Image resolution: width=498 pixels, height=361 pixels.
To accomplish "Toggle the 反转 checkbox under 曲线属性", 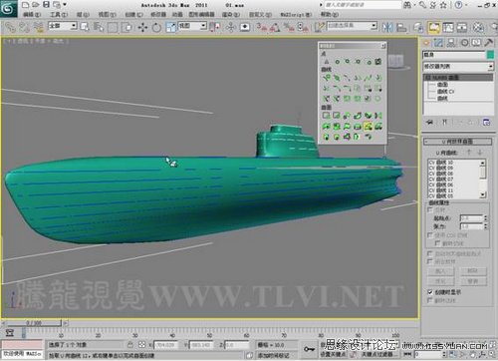I will click(x=430, y=210).
